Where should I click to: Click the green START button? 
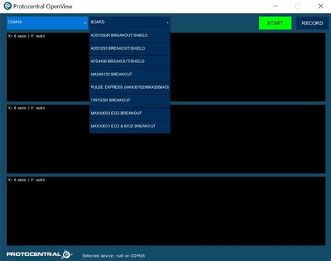pos(275,23)
